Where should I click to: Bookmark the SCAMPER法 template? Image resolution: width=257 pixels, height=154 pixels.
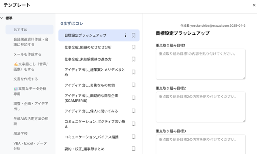click(133, 98)
